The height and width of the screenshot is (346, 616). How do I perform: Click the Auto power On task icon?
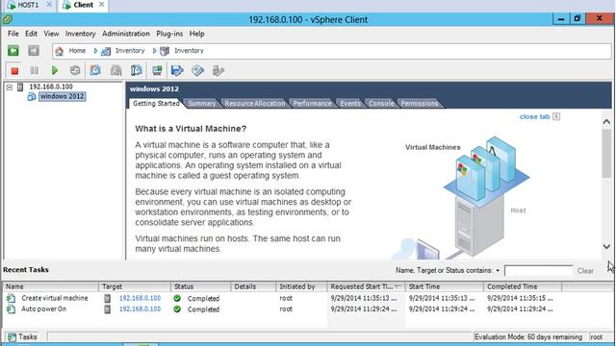[11, 309]
